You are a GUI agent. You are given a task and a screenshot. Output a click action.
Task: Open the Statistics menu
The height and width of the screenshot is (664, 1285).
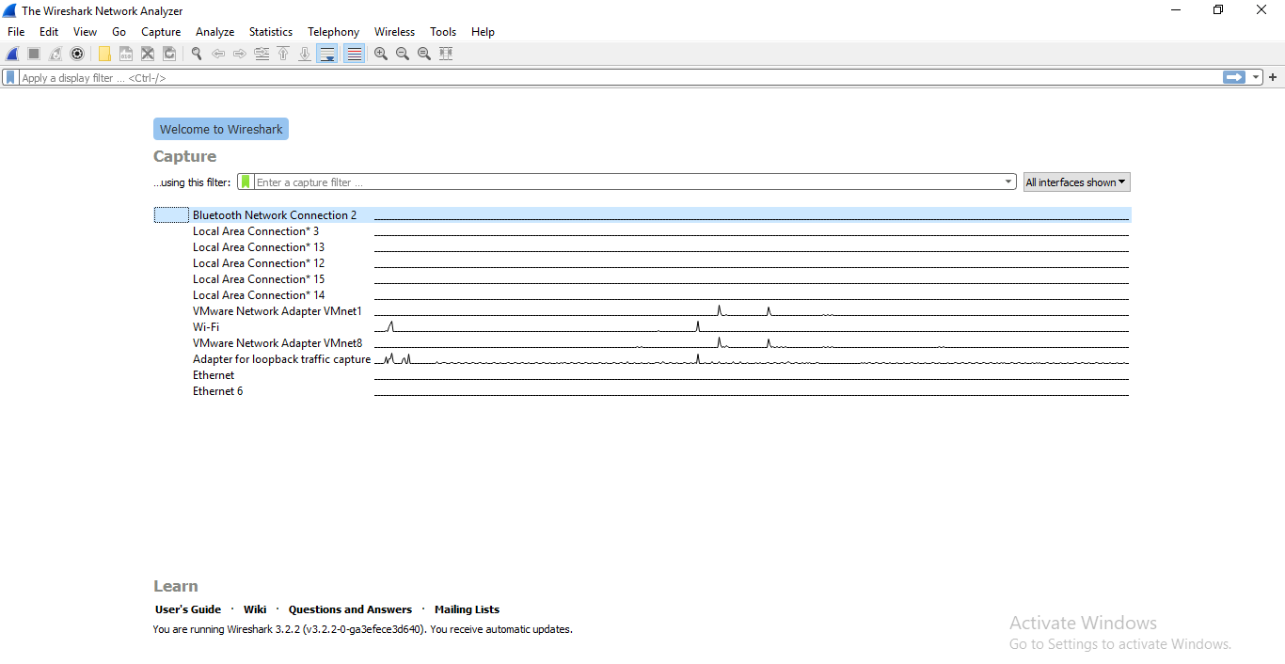point(270,32)
